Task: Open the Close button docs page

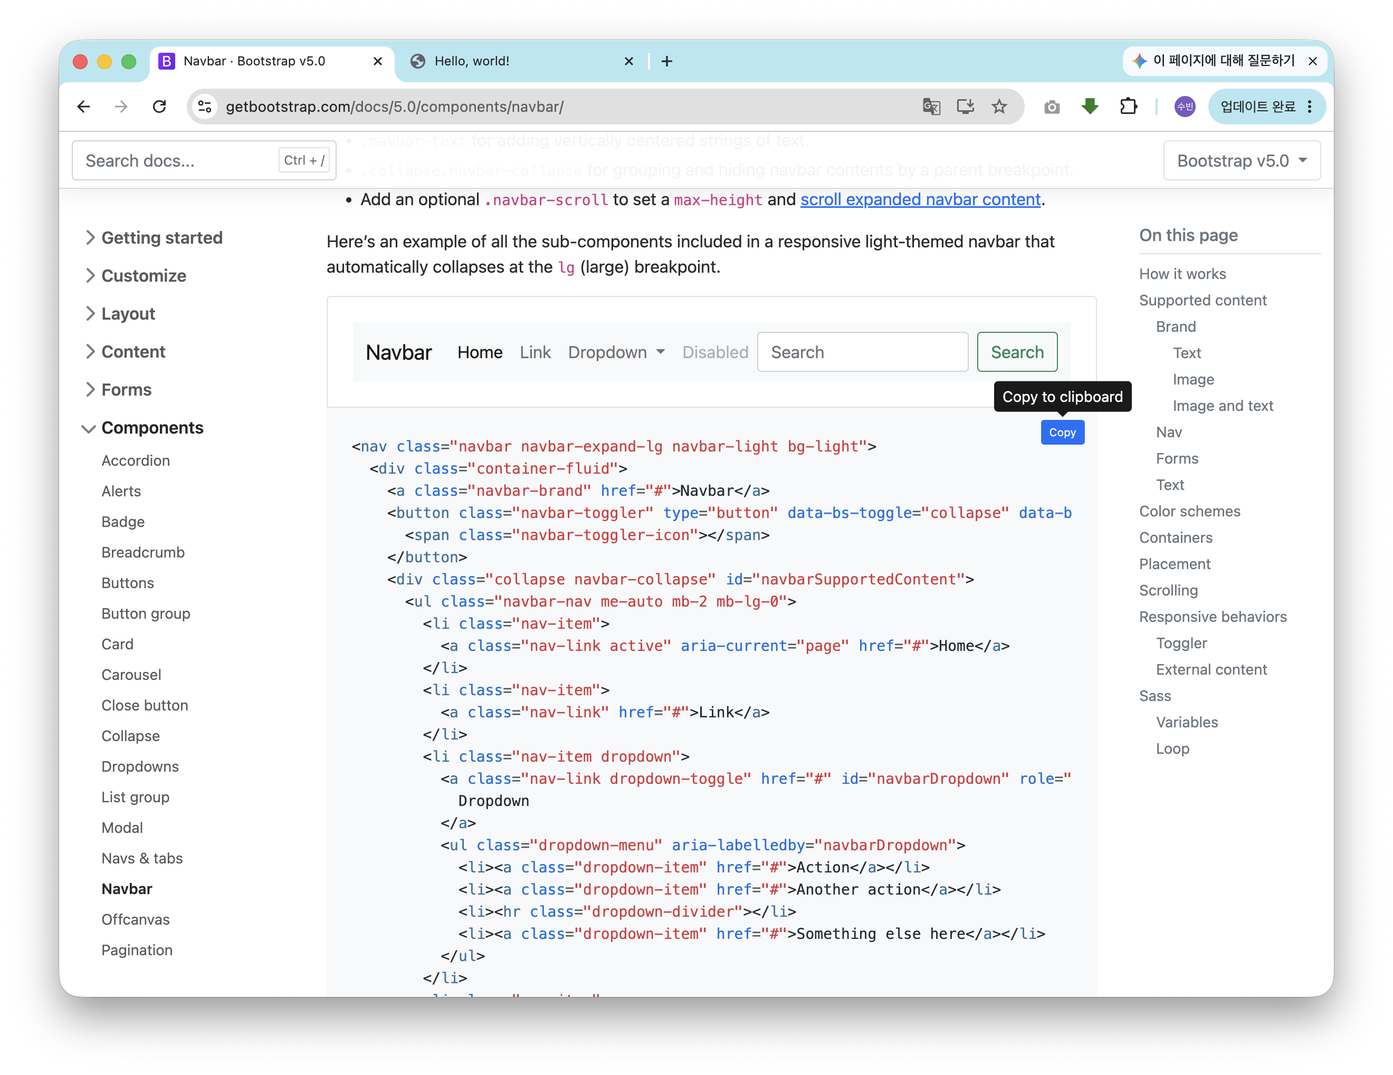Action: [x=145, y=705]
